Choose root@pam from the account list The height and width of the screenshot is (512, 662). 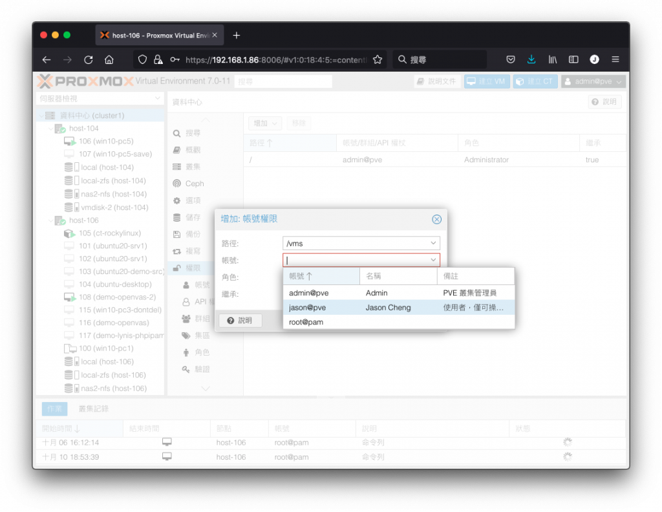[x=398, y=322]
